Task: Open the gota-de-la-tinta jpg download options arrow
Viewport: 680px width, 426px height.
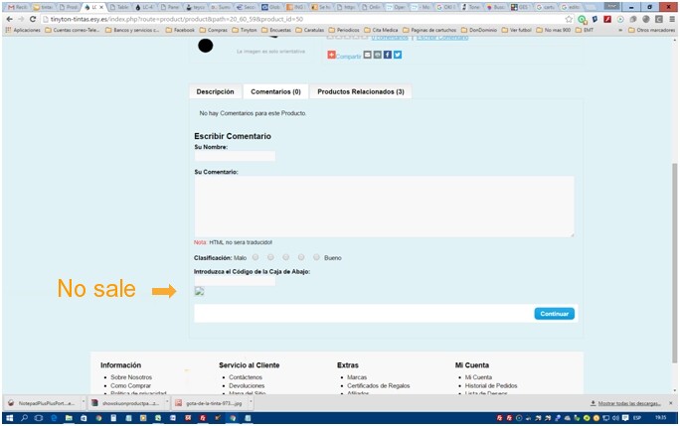Action: pyautogui.click(x=251, y=402)
